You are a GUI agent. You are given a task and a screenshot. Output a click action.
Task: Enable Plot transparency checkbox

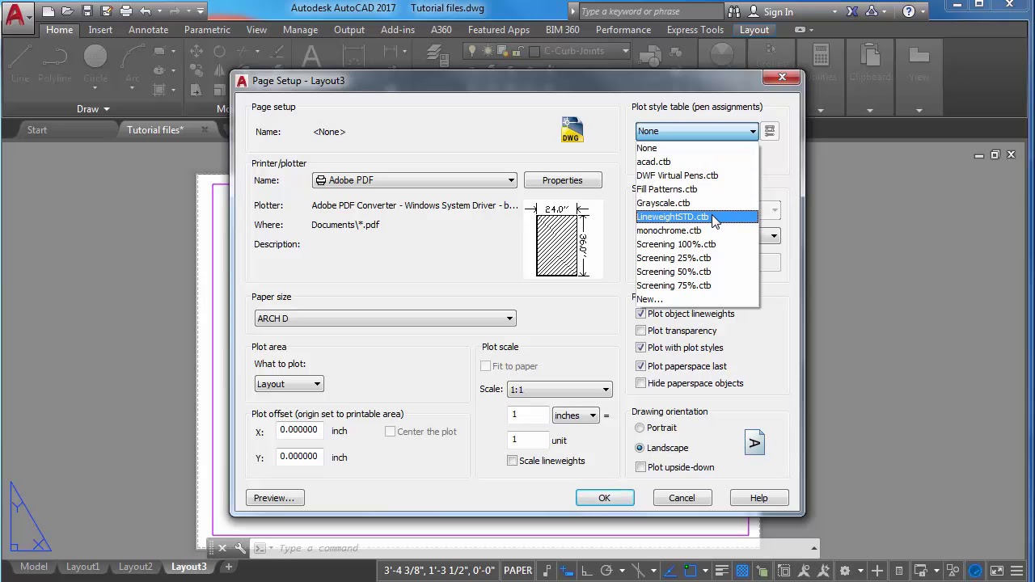[x=640, y=331]
